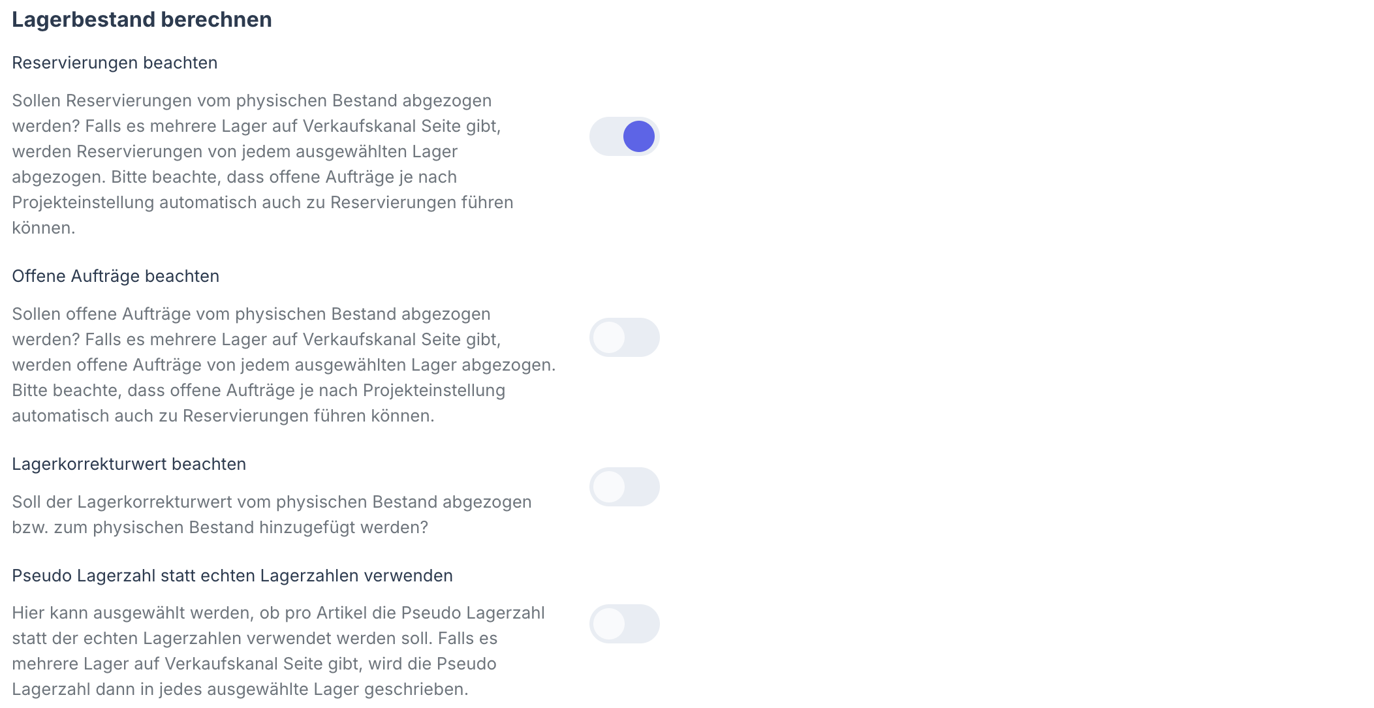The width and height of the screenshot is (1374, 708).
Task: Click description line starting 'Sollen Reservierungen vom physischen'
Action: coord(252,100)
